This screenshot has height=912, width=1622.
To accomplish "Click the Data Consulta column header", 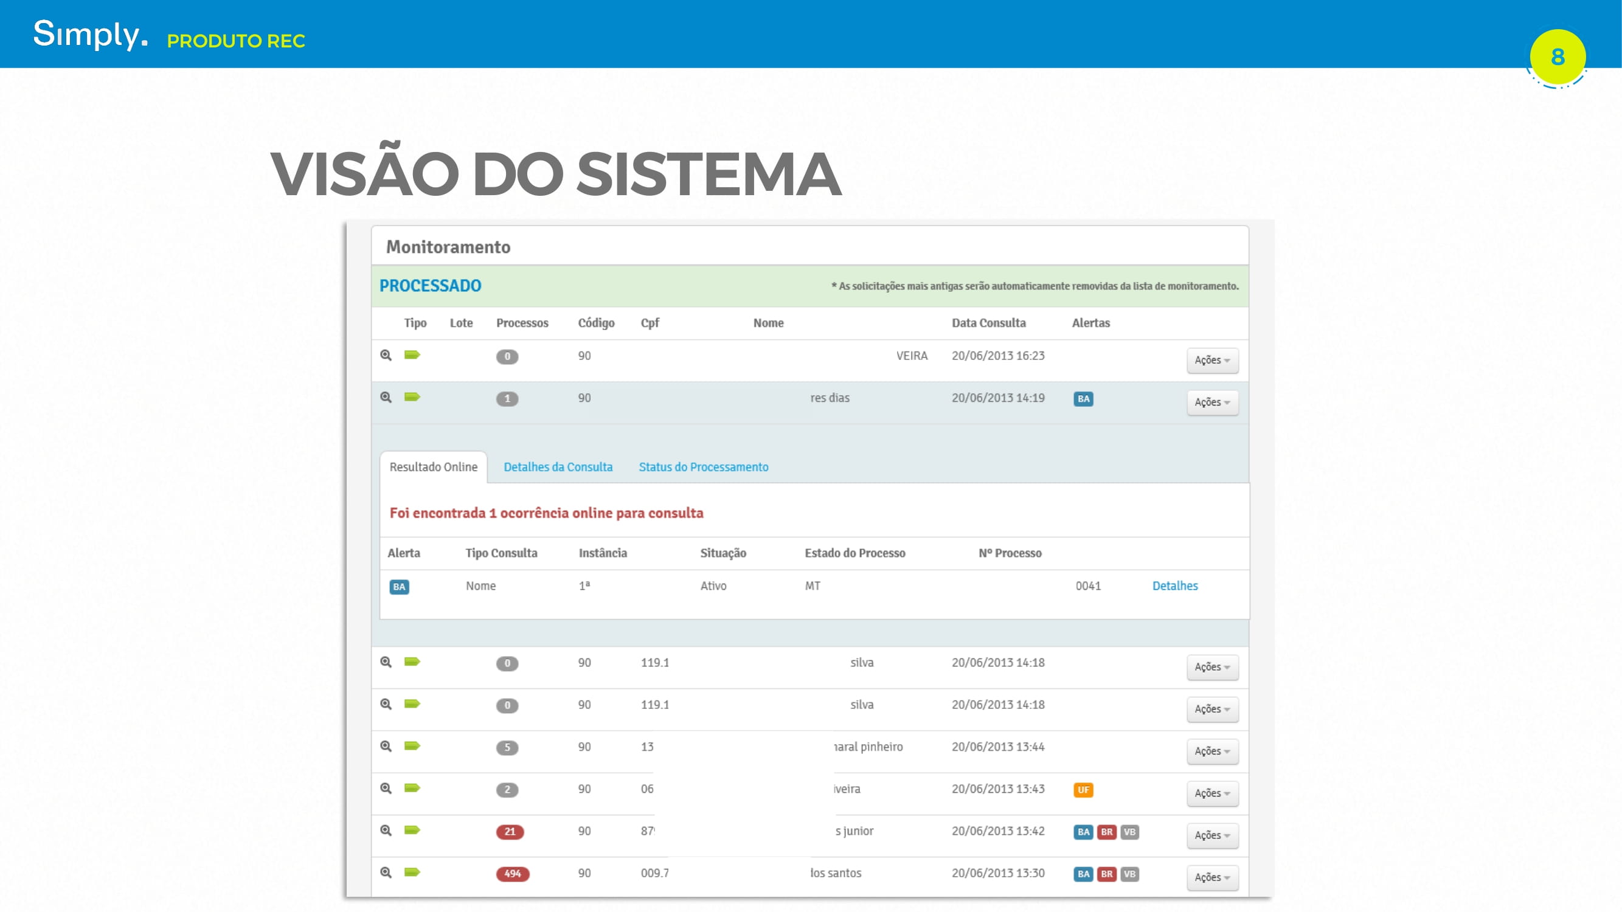I will tap(988, 323).
